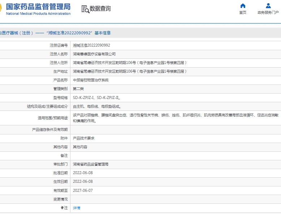This screenshot has height=216, width=281.
Task: Click the 有效期至 row label
Action: (x=61, y=190)
